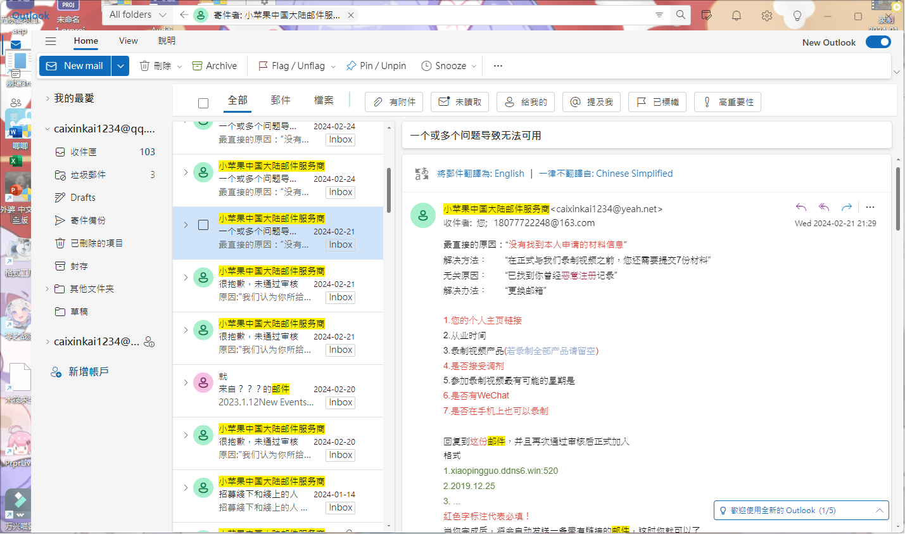Open search filter options icon

click(x=659, y=15)
